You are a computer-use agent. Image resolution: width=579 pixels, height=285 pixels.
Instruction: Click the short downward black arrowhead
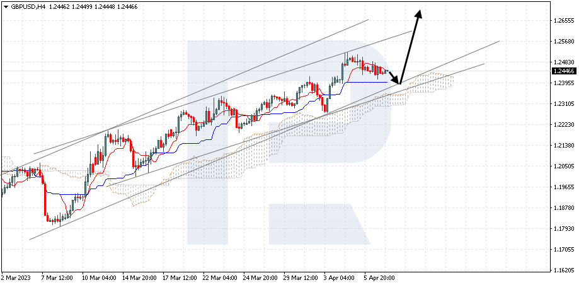398,81
